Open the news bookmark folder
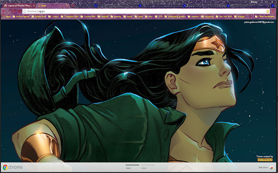Viewport: 278px width, 173px height. click(139, 16)
